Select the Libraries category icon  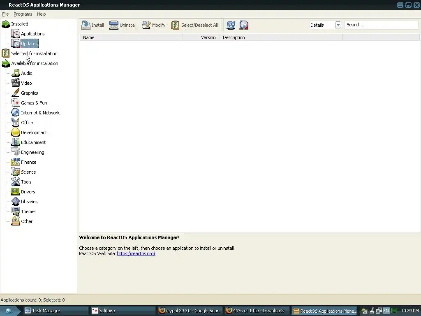coord(16,202)
